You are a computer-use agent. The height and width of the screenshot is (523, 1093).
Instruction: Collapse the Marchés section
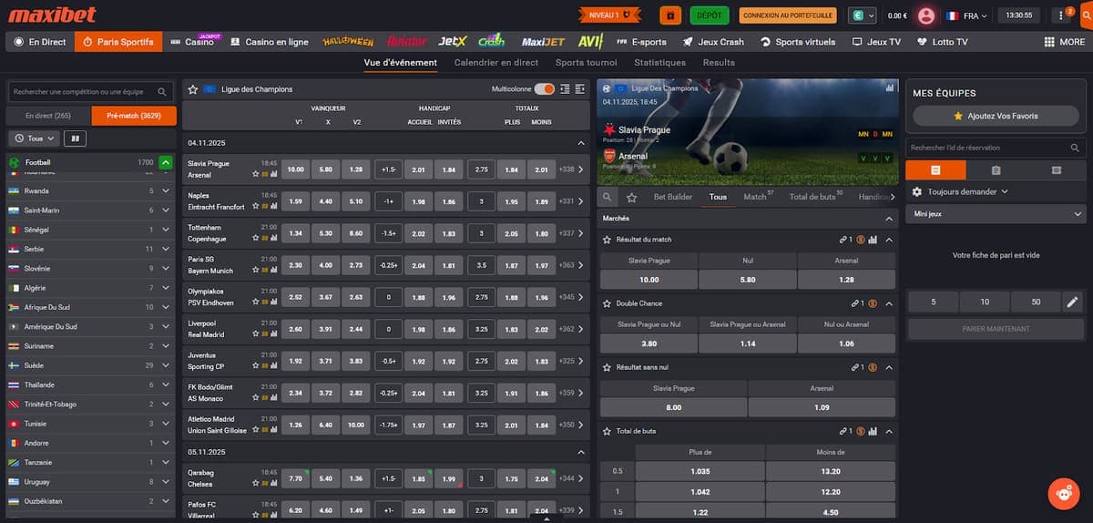[889, 219]
